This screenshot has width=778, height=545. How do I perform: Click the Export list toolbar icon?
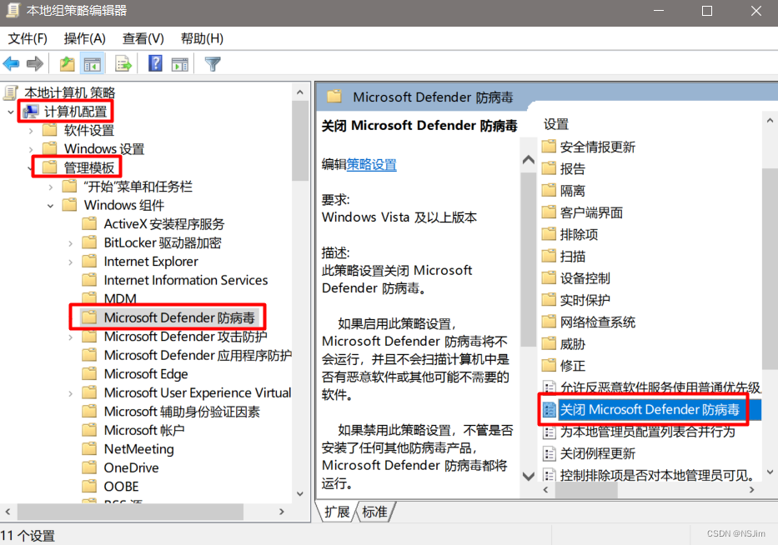click(x=123, y=63)
